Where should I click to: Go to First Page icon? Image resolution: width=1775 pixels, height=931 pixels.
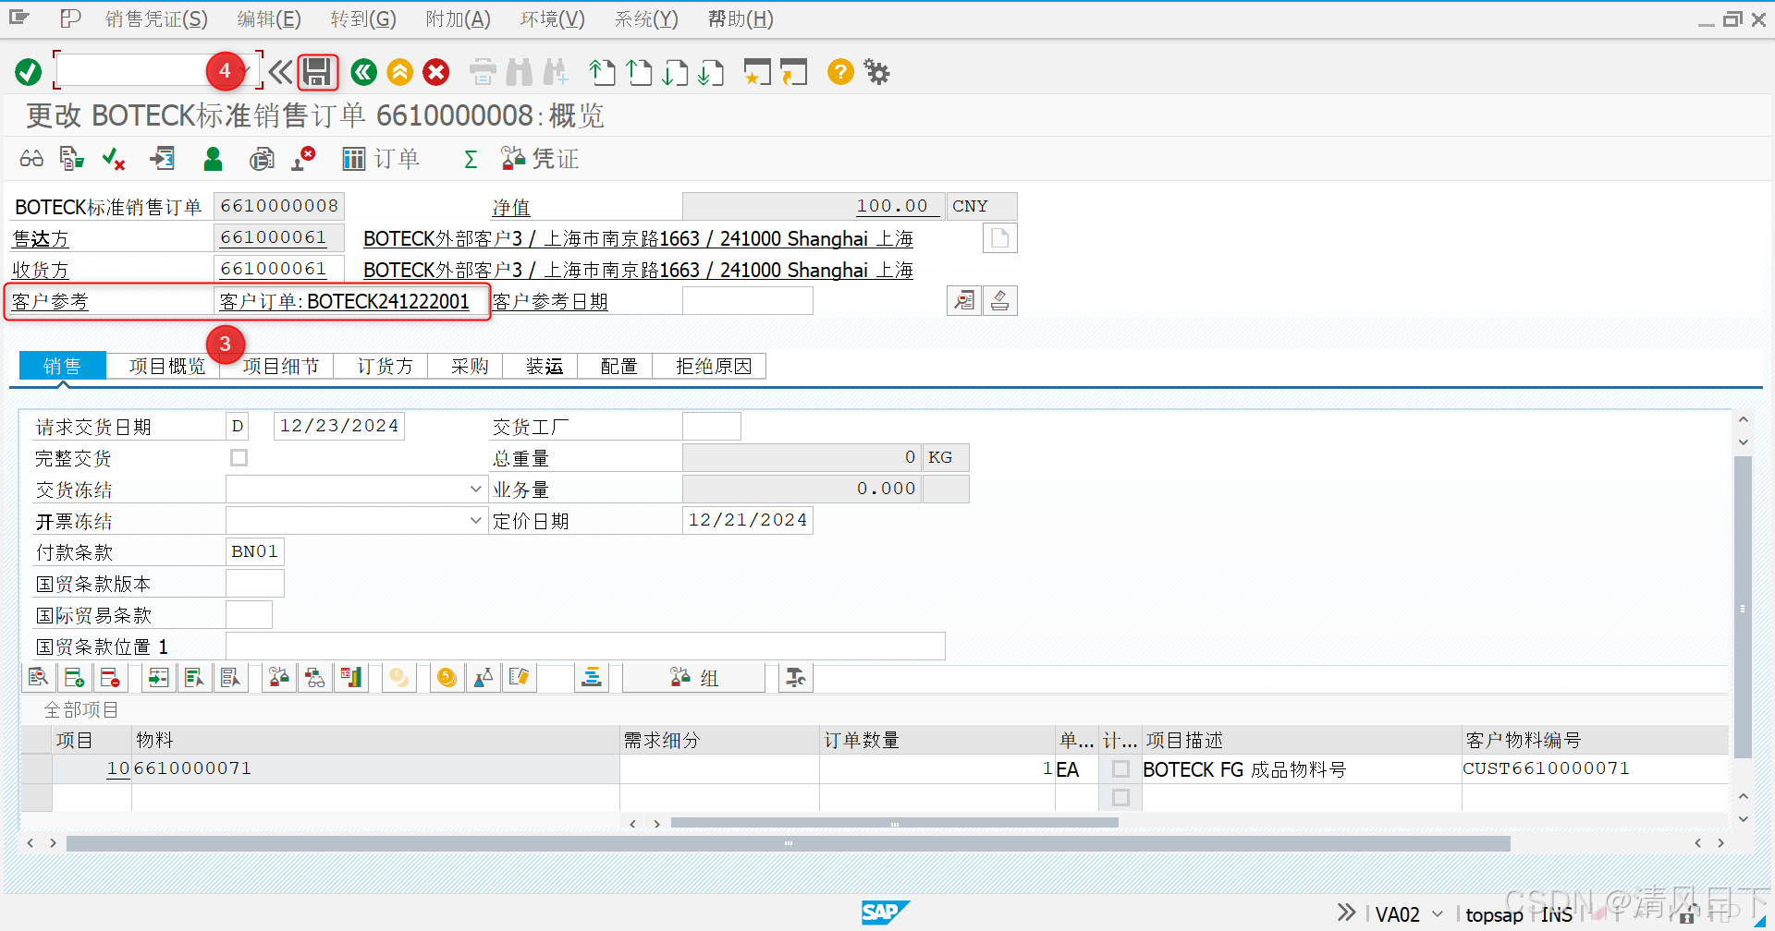[x=602, y=72]
